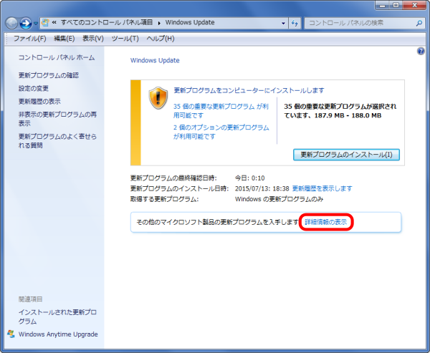Open インストールされた更新プログラム in sidebar
This screenshot has width=430, height=353.
pyautogui.click(x=57, y=316)
